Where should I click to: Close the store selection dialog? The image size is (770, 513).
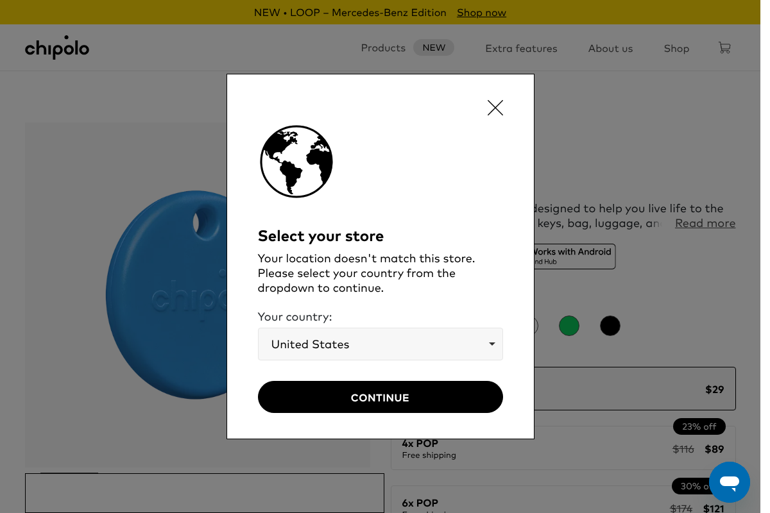[x=495, y=108]
